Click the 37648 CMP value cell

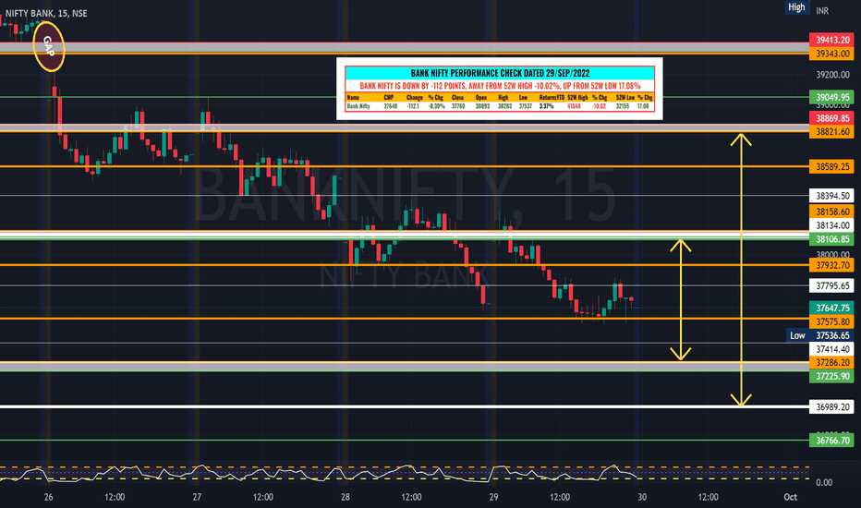pos(391,106)
